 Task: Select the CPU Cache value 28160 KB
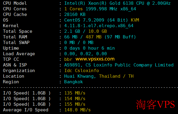tap(75, 14)
